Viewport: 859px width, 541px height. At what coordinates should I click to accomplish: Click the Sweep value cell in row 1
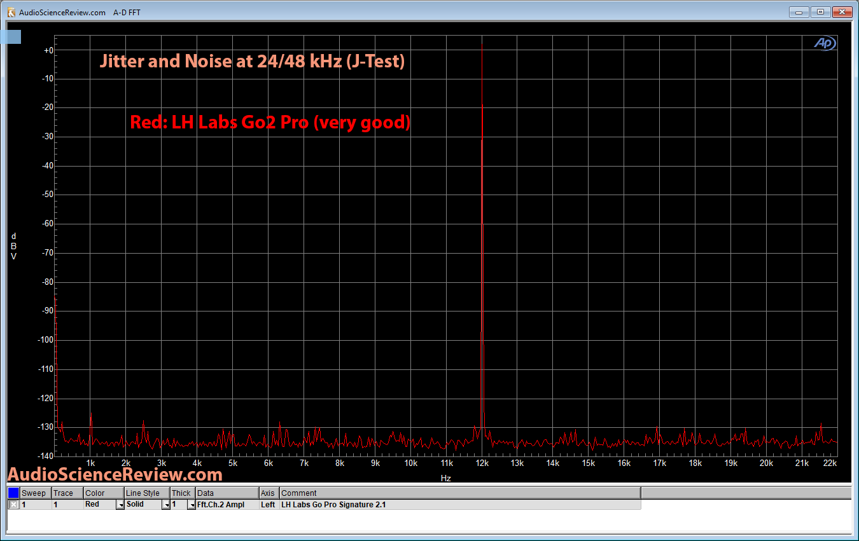[36, 505]
